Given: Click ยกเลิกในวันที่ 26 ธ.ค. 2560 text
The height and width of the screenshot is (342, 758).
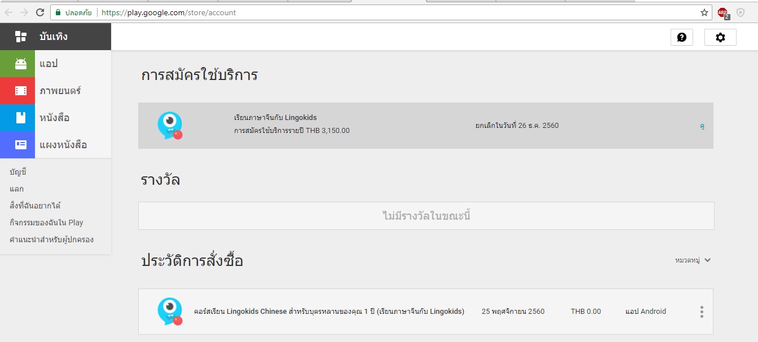Looking at the screenshot, I should tap(517, 126).
